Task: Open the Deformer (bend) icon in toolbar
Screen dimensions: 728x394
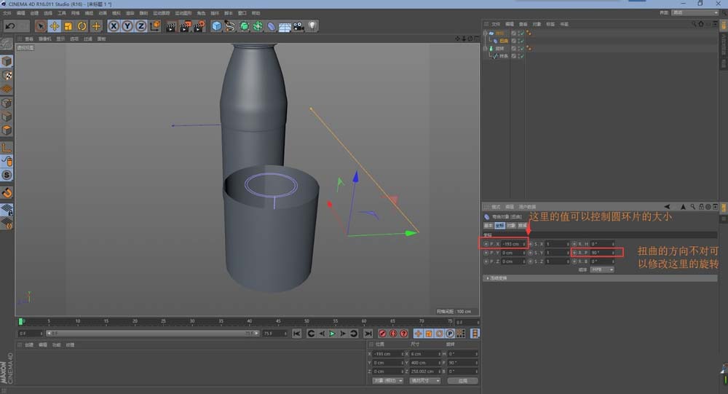Action: click(271, 26)
